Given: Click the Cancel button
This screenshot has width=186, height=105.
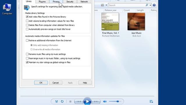Looking at the screenshot, I should click(56, 83).
